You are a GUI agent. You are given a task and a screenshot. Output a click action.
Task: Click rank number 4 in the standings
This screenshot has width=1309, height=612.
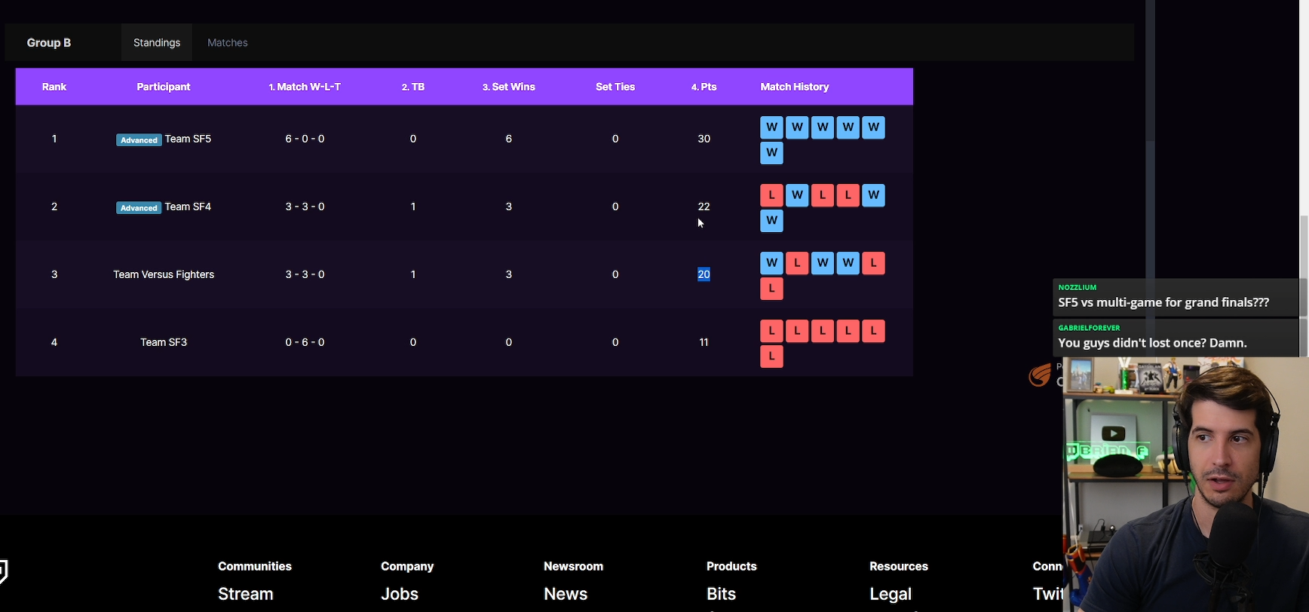coord(54,342)
